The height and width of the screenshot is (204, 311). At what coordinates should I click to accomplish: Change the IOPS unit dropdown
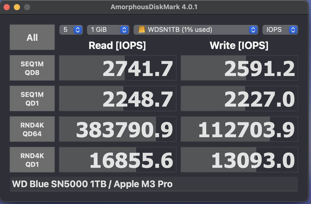pos(280,30)
